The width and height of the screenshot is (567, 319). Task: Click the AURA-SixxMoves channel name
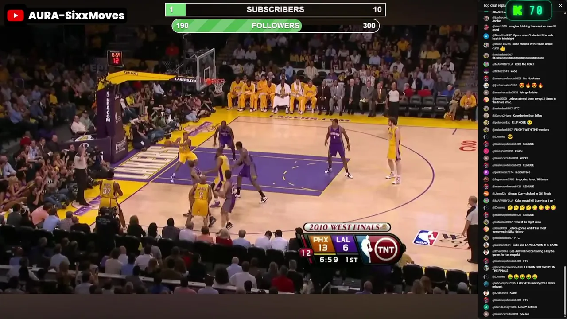tap(76, 16)
